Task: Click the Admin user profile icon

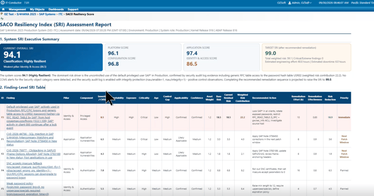Action: (x=290, y=3)
